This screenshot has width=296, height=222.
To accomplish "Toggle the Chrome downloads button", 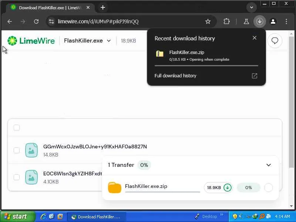I will [x=260, y=21].
